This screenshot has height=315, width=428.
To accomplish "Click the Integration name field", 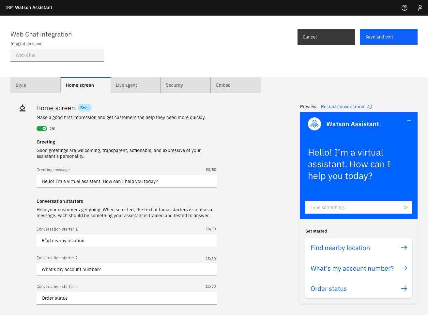I will point(57,55).
